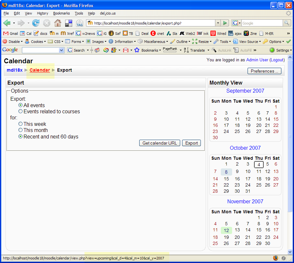
Task: Go back with the green Back arrow
Action: pyautogui.click(x=7, y=23)
